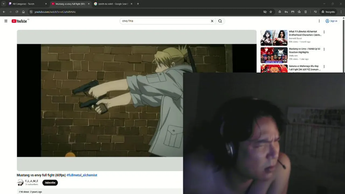
Task: Click the Otaku sen channel name
Action: pos(293,56)
